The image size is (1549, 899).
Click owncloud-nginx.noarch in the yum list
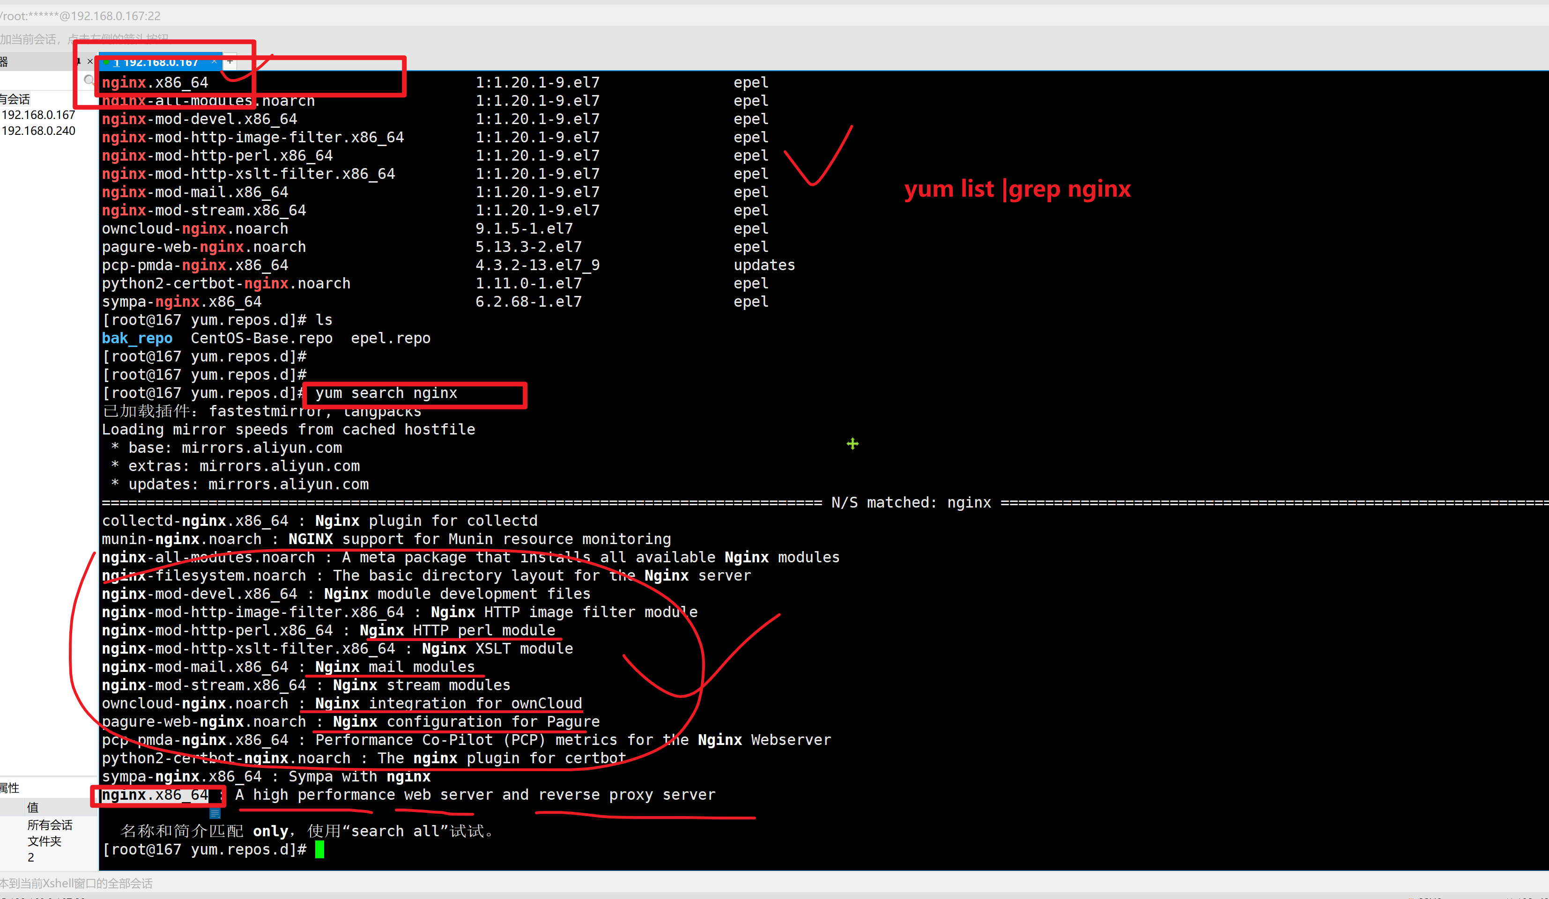(195, 228)
